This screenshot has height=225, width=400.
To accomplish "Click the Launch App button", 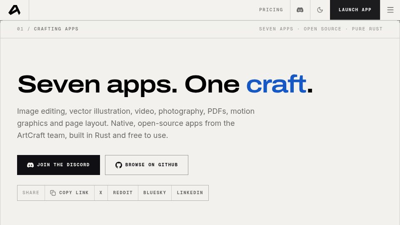I will [x=355, y=10].
